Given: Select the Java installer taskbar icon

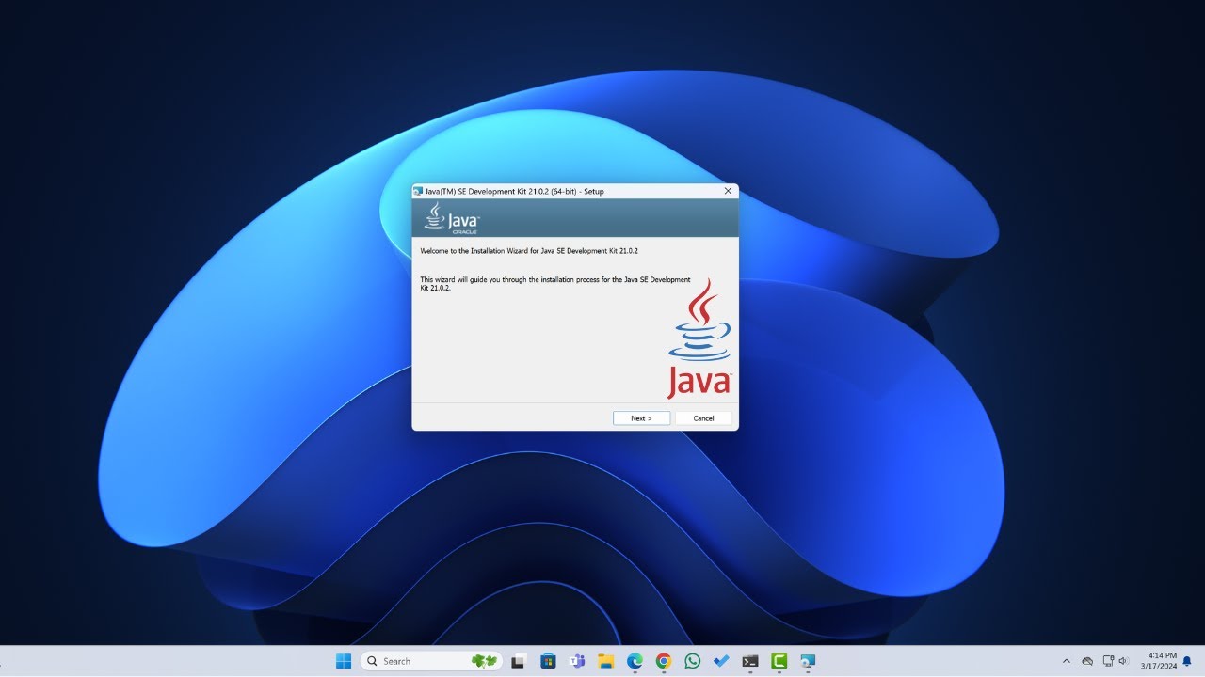Looking at the screenshot, I should (x=808, y=661).
